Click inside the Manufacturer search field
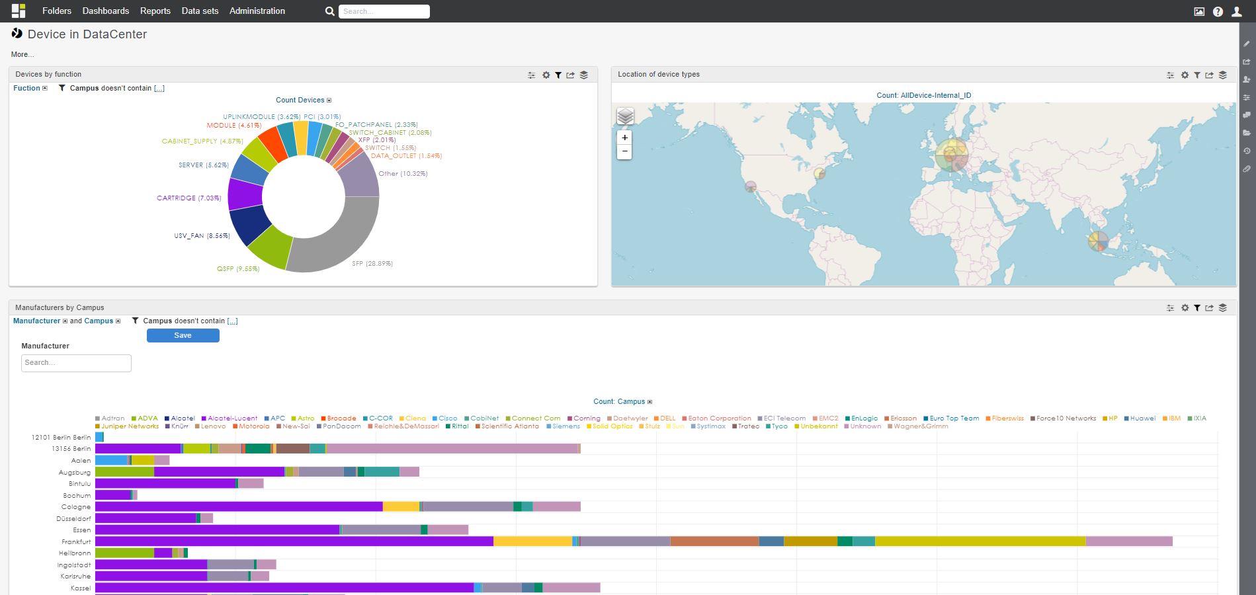The image size is (1256, 595). [x=76, y=362]
